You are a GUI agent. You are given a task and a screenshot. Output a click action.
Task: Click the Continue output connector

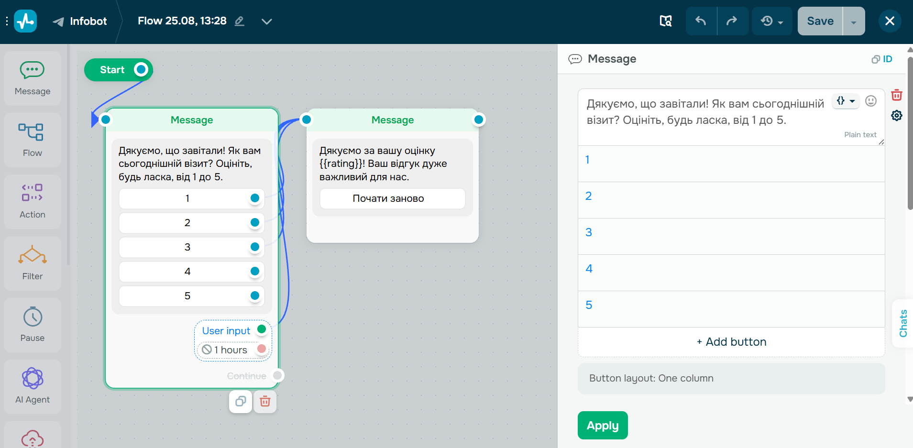(277, 375)
